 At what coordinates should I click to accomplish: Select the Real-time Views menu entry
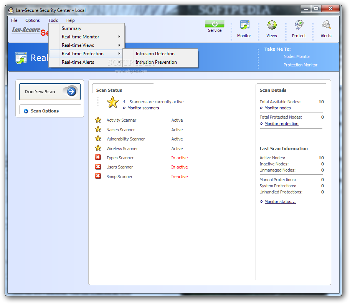click(86, 45)
